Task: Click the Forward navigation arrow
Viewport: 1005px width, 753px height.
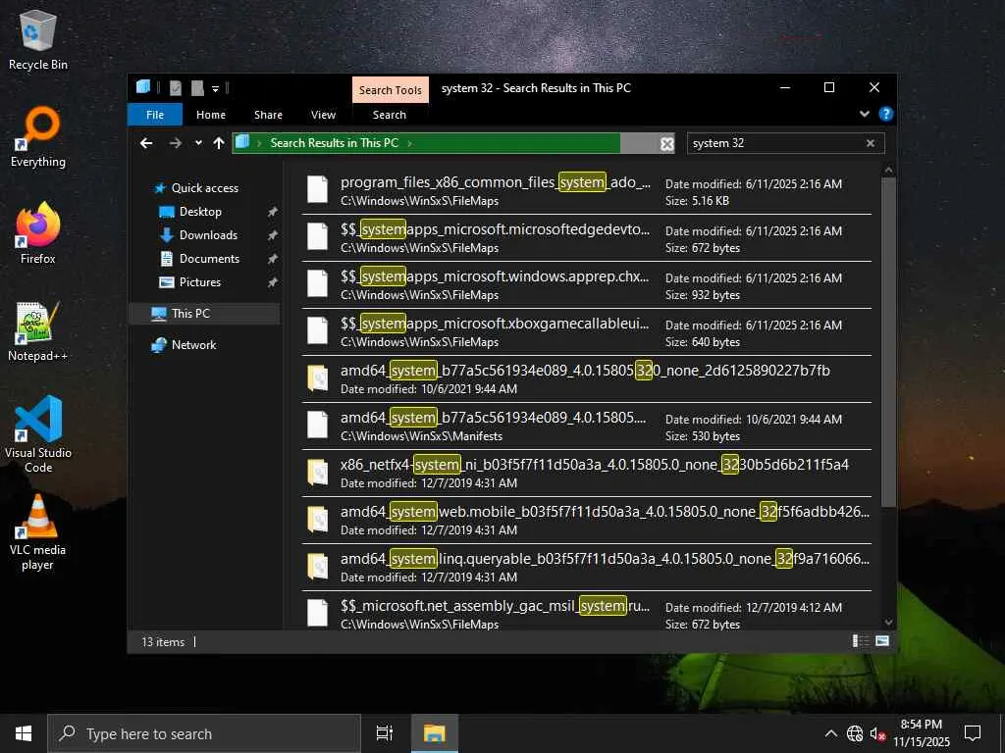Action: 175,143
